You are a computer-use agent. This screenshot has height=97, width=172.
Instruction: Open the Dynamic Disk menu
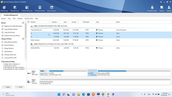(29, 19)
